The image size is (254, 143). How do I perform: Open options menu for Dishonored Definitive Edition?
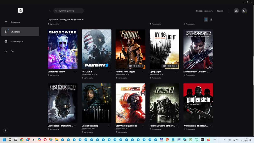(75, 126)
